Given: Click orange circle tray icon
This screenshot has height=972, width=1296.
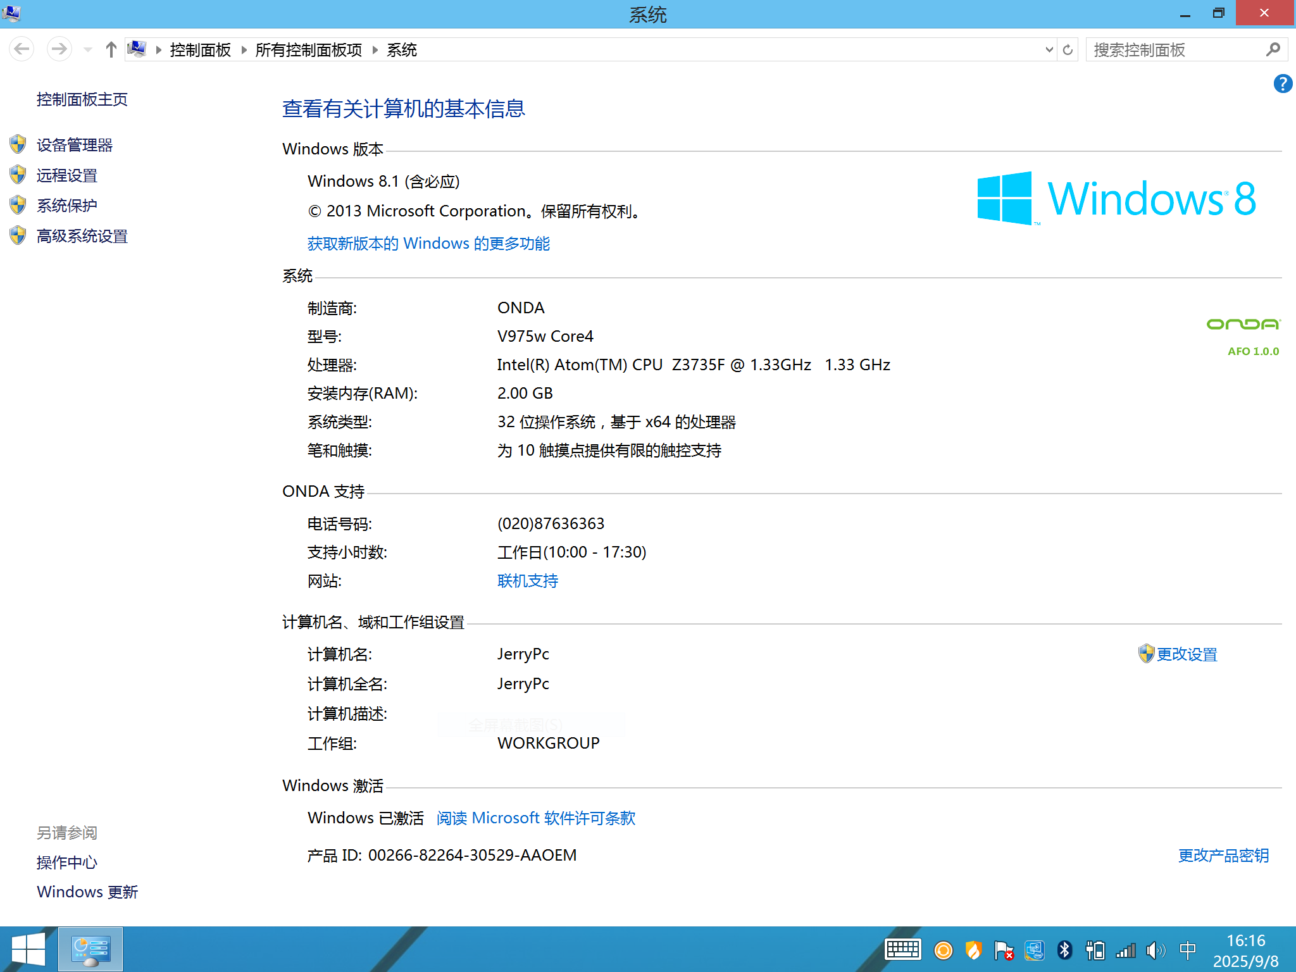Looking at the screenshot, I should pos(943,950).
